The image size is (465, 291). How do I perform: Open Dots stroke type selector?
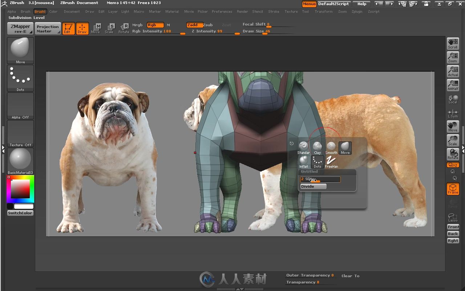click(20, 78)
